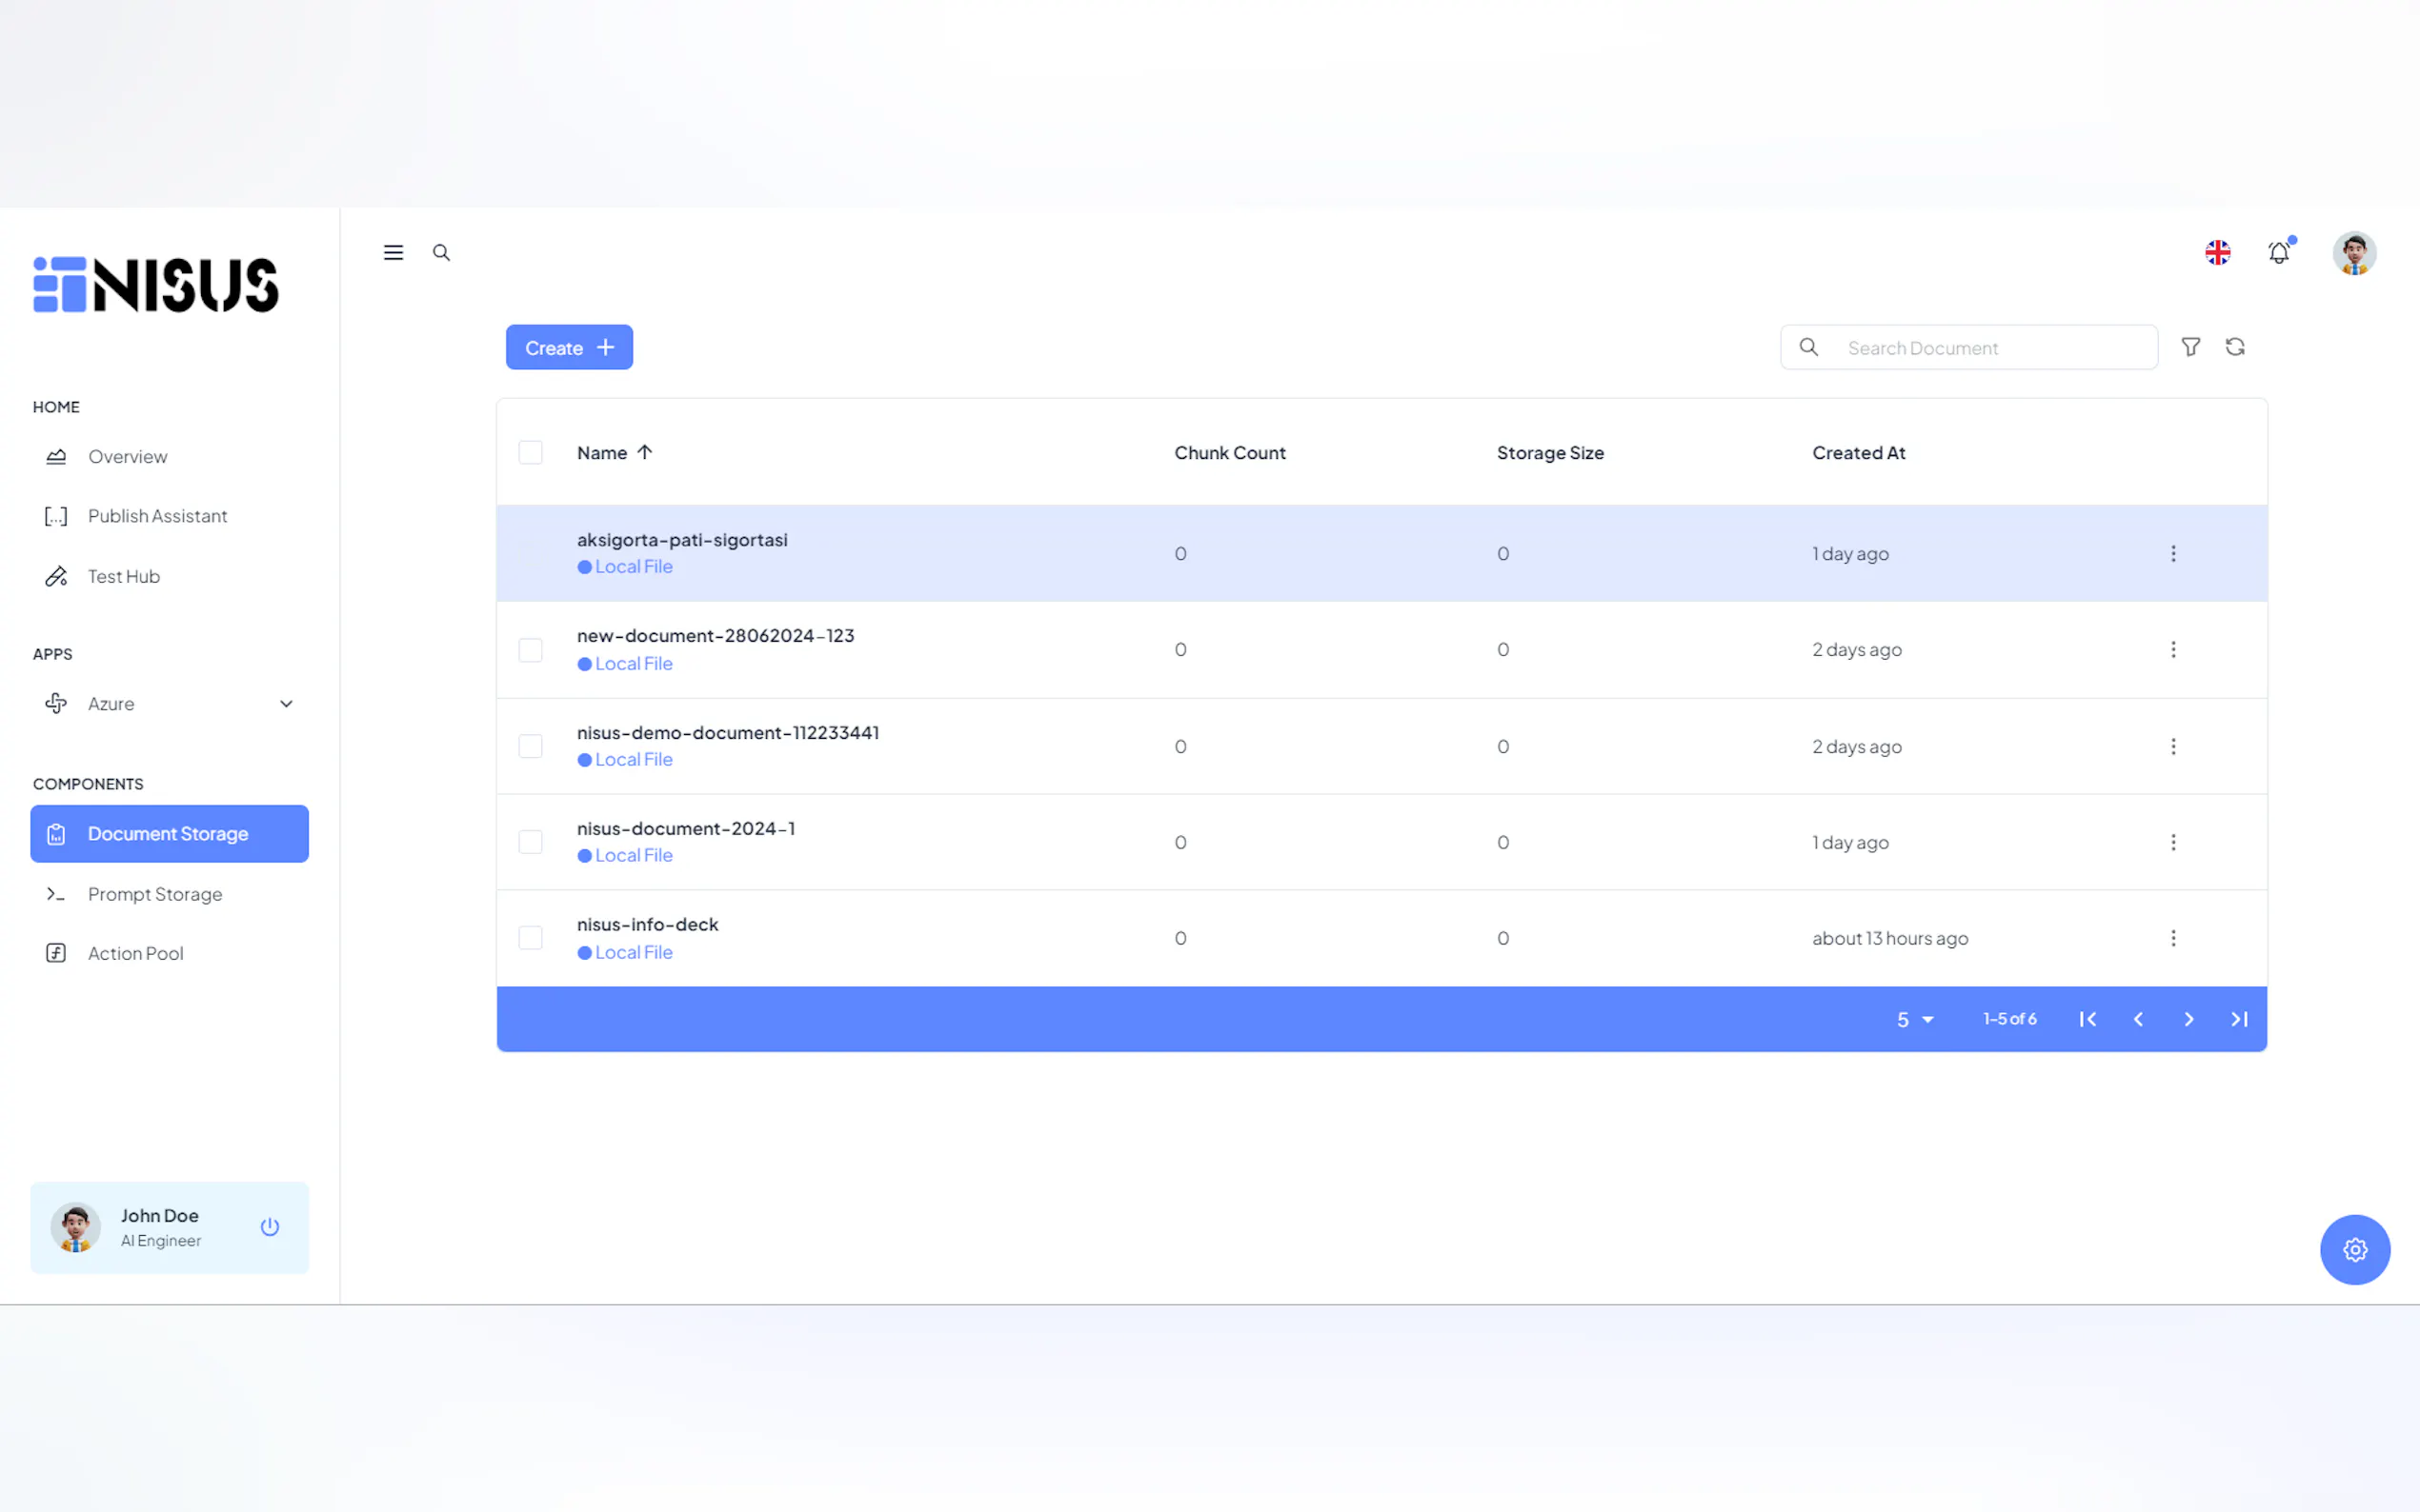The width and height of the screenshot is (2420, 1512).
Task: Refresh the document list
Action: (x=2235, y=347)
